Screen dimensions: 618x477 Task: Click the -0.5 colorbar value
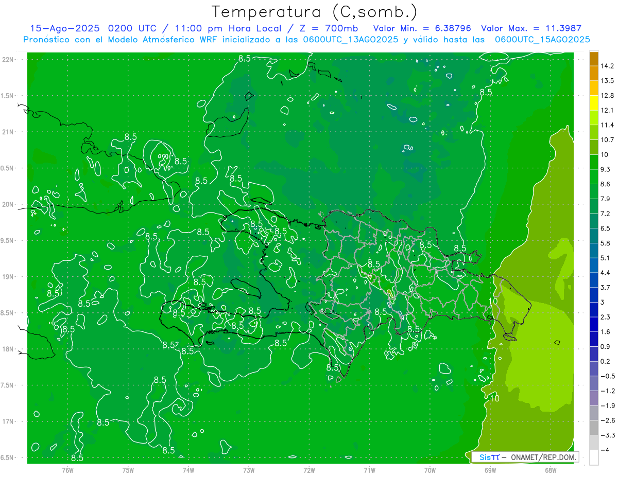[607, 376]
